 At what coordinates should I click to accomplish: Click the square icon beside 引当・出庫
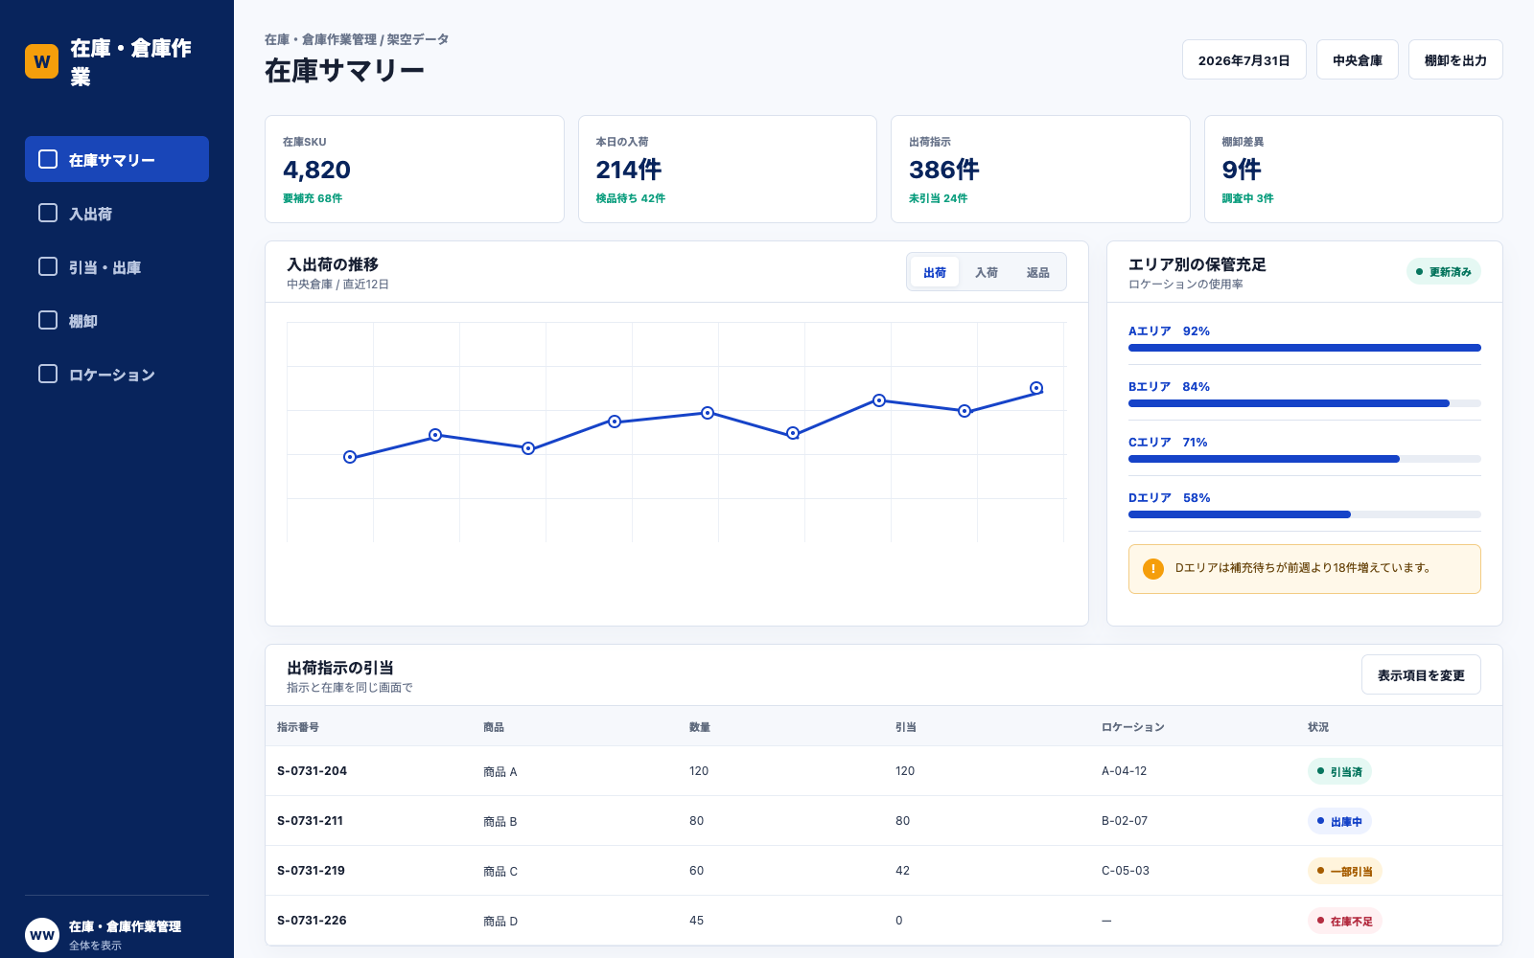pos(48,266)
